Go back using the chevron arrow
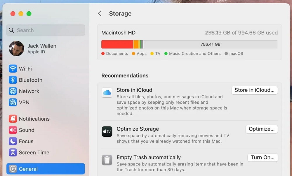Image resolution: width=292 pixels, height=176 pixels. click(100, 14)
